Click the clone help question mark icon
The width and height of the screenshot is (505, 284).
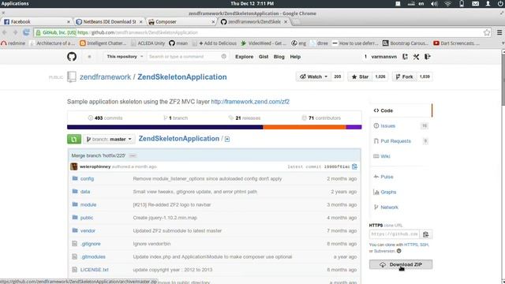(398, 251)
